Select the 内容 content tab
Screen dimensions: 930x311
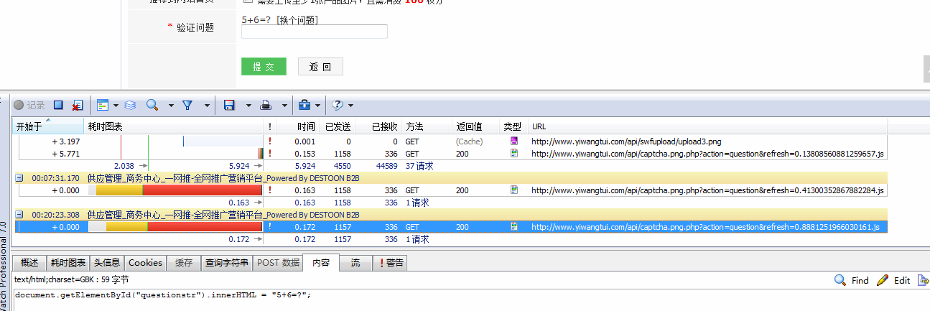(x=321, y=263)
